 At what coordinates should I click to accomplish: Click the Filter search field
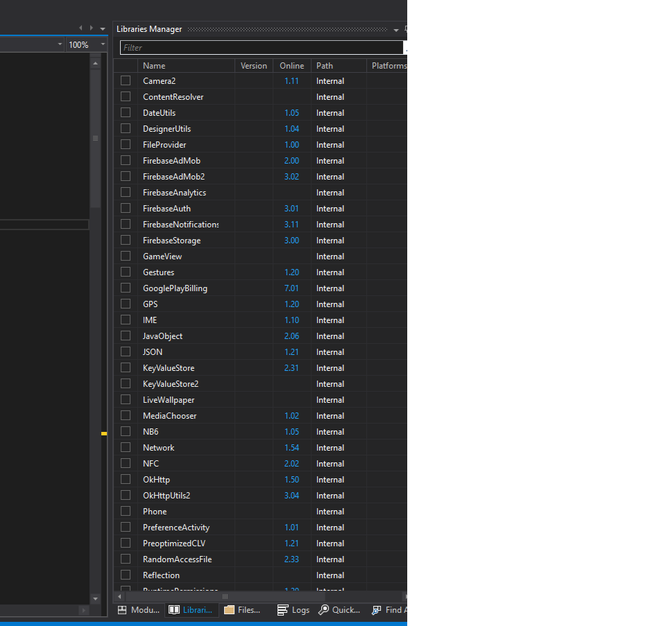coord(262,48)
